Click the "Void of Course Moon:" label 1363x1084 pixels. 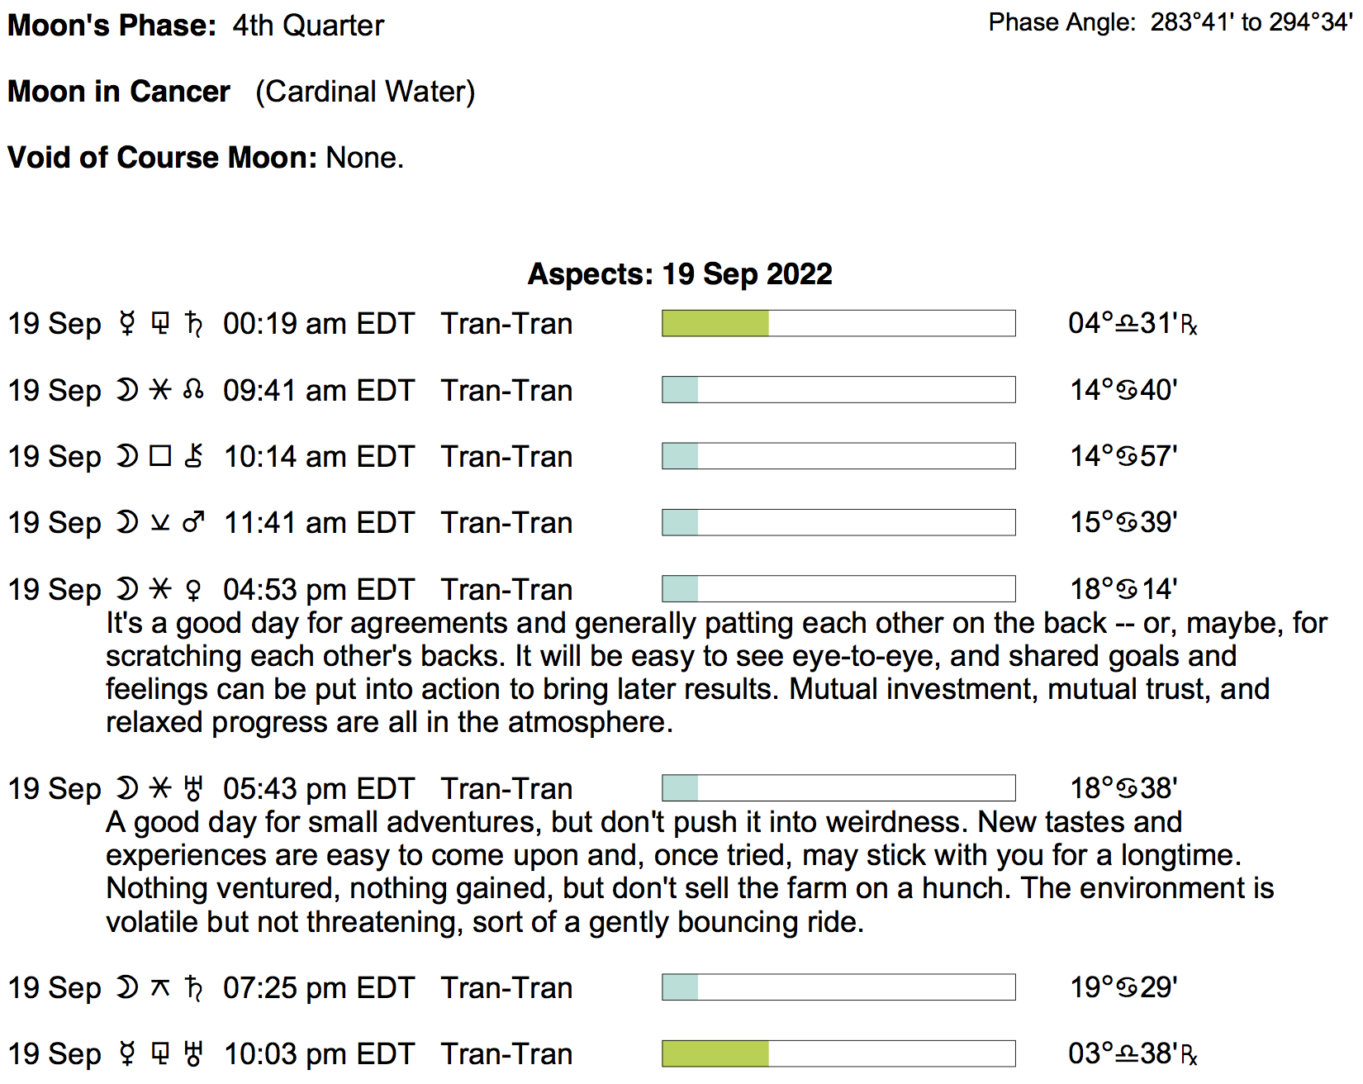(162, 157)
